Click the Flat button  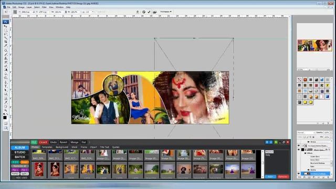(x=84, y=142)
